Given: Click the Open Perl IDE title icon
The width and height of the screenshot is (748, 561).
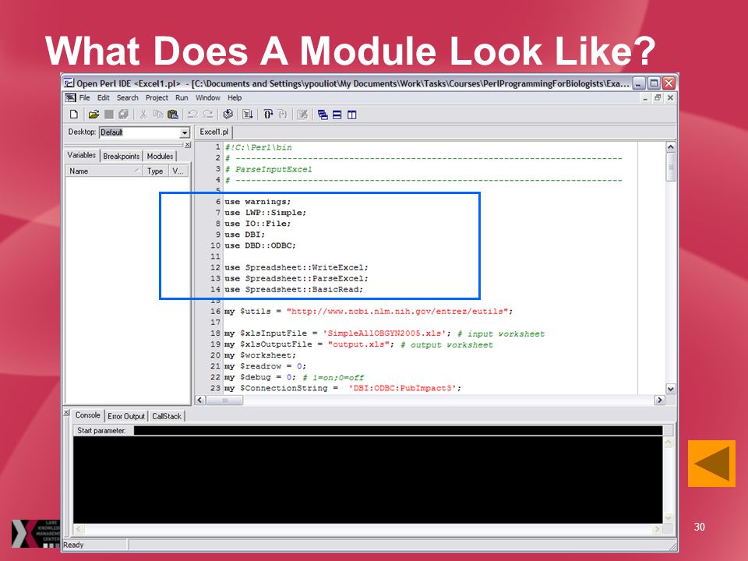Looking at the screenshot, I should click(69, 83).
